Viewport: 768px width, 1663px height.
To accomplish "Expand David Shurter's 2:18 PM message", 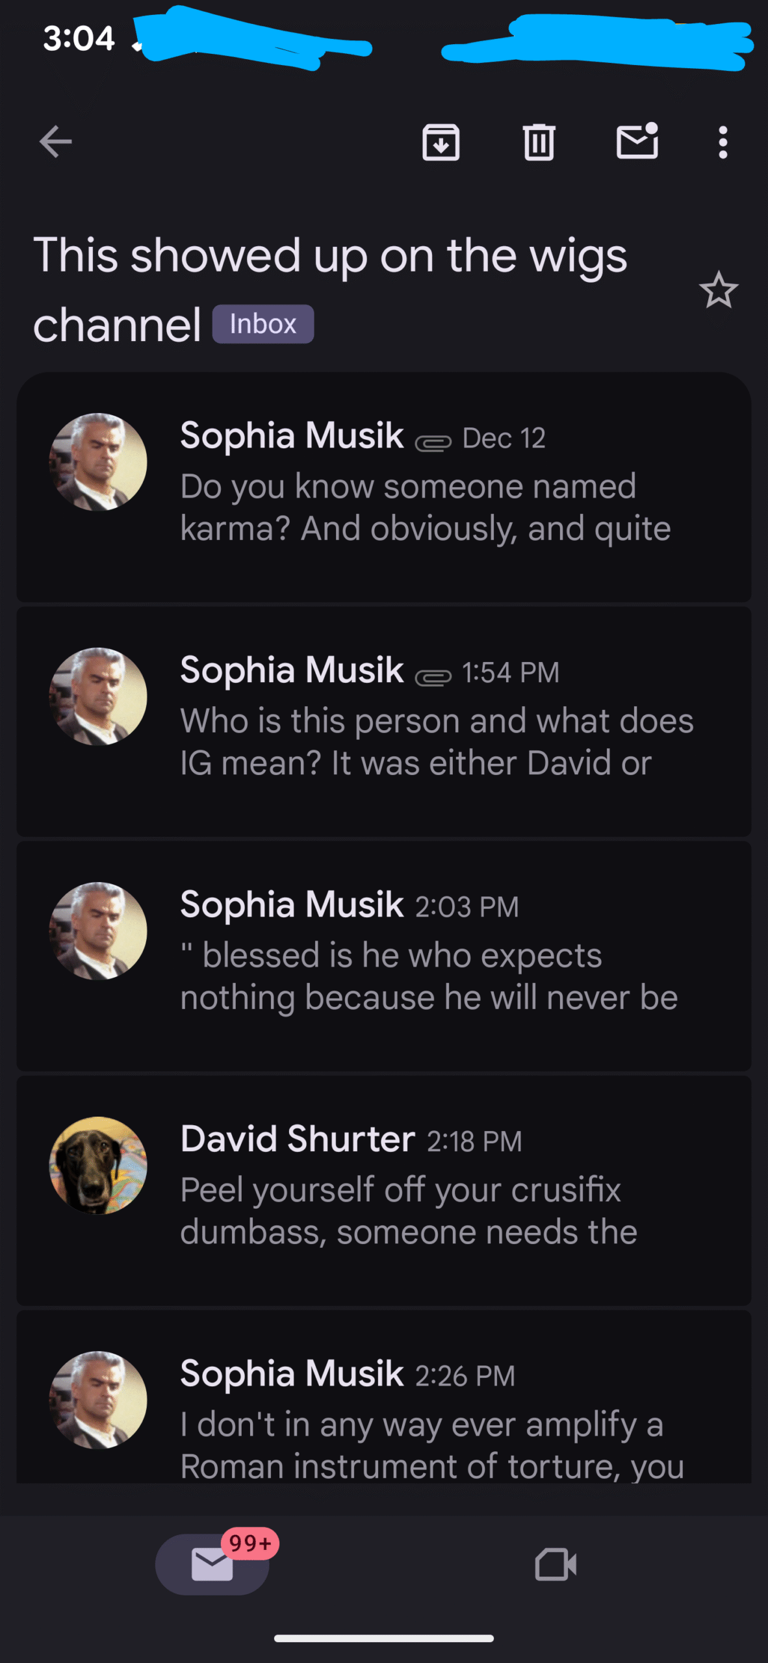I will point(408,1211).
